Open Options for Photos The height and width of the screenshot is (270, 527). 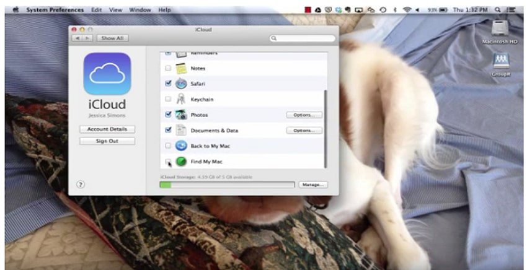pos(304,115)
